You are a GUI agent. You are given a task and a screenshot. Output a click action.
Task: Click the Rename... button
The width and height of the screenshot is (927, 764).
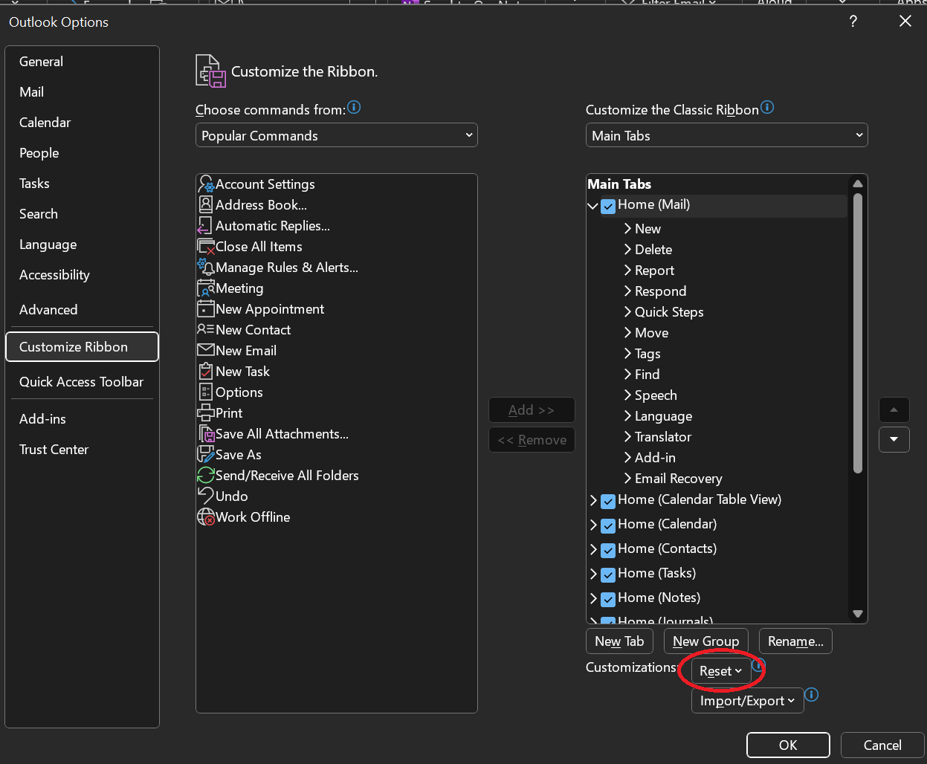tap(795, 641)
